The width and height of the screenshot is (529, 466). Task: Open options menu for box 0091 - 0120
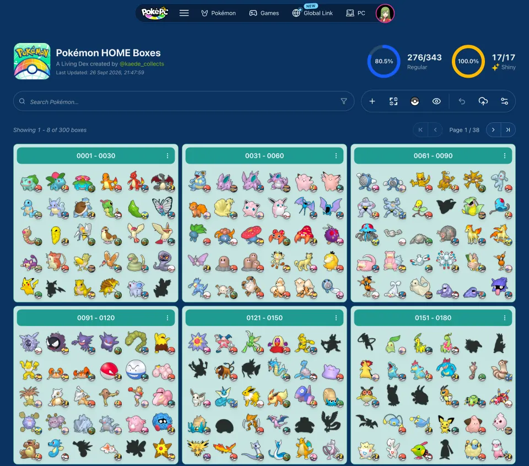tap(168, 318)
